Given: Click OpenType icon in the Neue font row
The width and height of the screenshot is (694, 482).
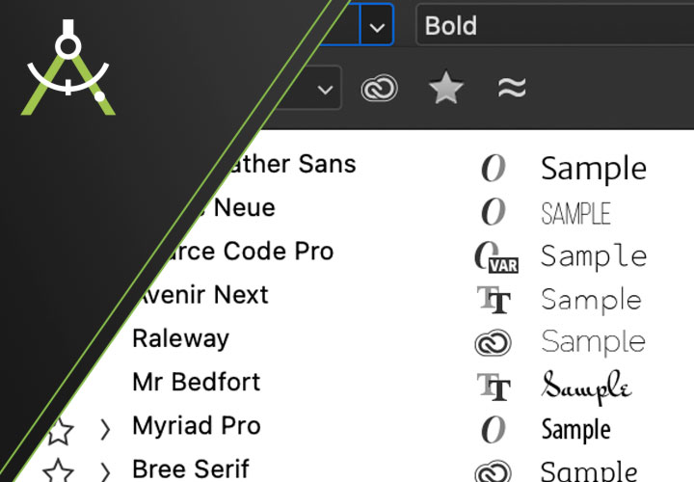Looking at the screenshot, I should [x=494, y=211].
